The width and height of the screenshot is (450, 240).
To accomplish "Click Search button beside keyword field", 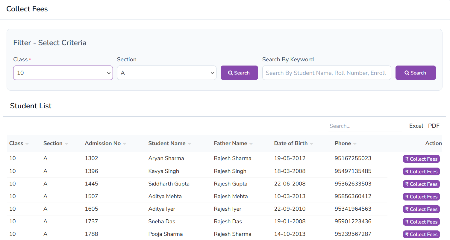I will point(415,73).
